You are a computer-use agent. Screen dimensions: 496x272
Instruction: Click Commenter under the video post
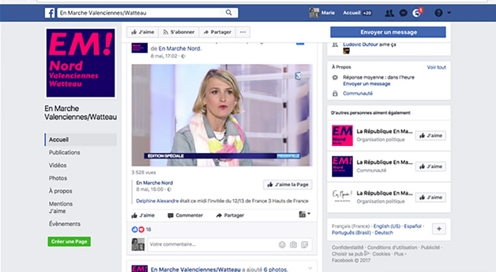[x=186, y=216]
